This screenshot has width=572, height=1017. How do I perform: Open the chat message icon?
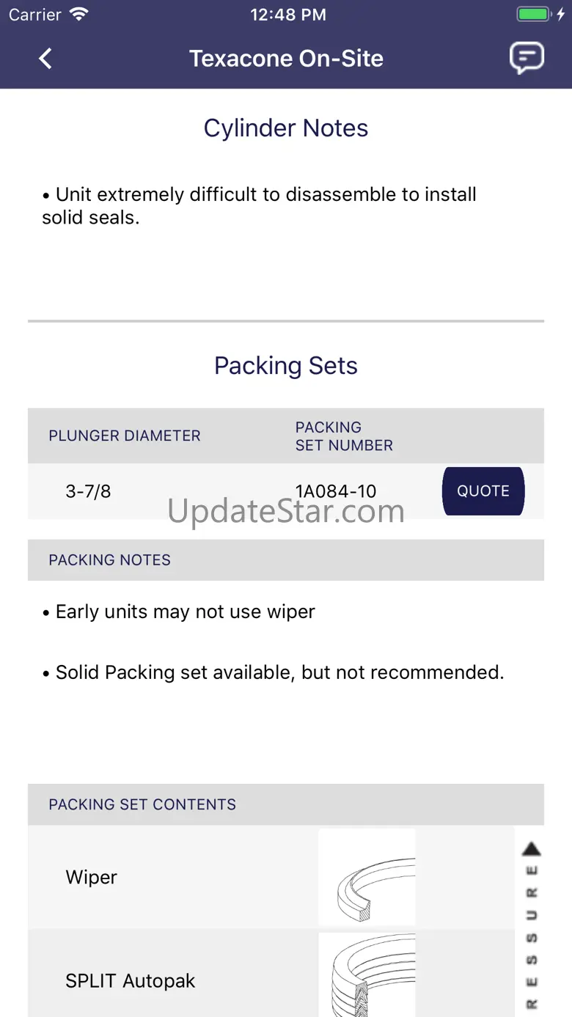click(527, 58)
